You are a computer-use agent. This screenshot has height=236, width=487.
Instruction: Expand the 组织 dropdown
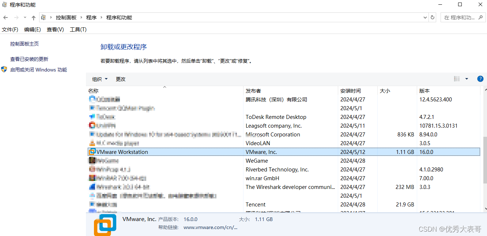point(100,79)
